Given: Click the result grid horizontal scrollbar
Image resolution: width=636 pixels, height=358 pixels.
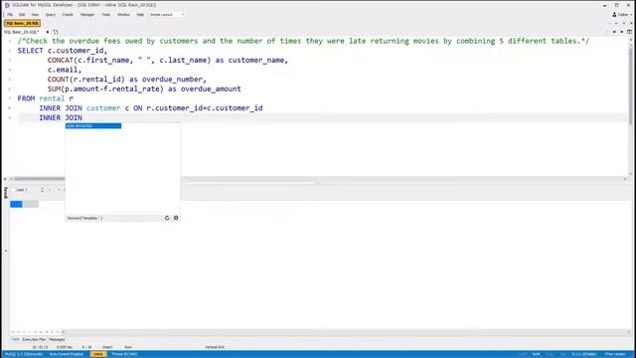Looking at the screenshot, I should tap(345, 332).
